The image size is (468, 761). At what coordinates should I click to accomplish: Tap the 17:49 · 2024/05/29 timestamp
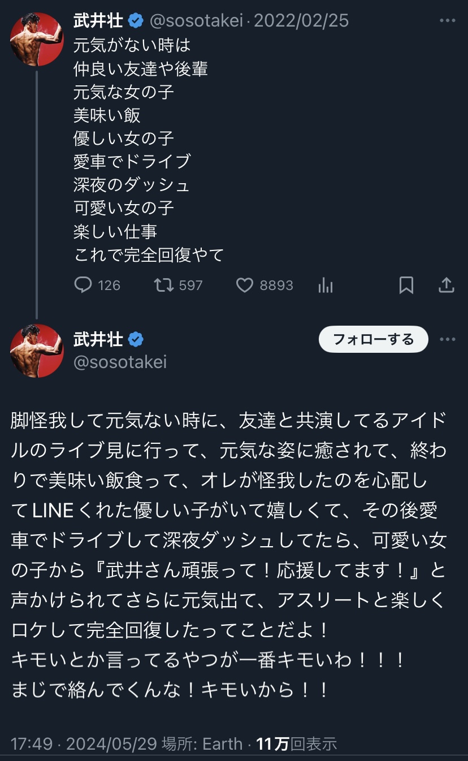[x=84, y=743]
